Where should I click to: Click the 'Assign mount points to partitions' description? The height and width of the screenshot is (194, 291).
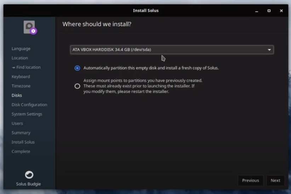[143, 86]
